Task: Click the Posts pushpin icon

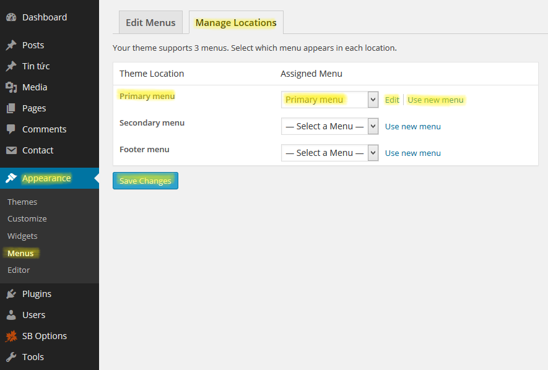Action: (x=11, y=45)
